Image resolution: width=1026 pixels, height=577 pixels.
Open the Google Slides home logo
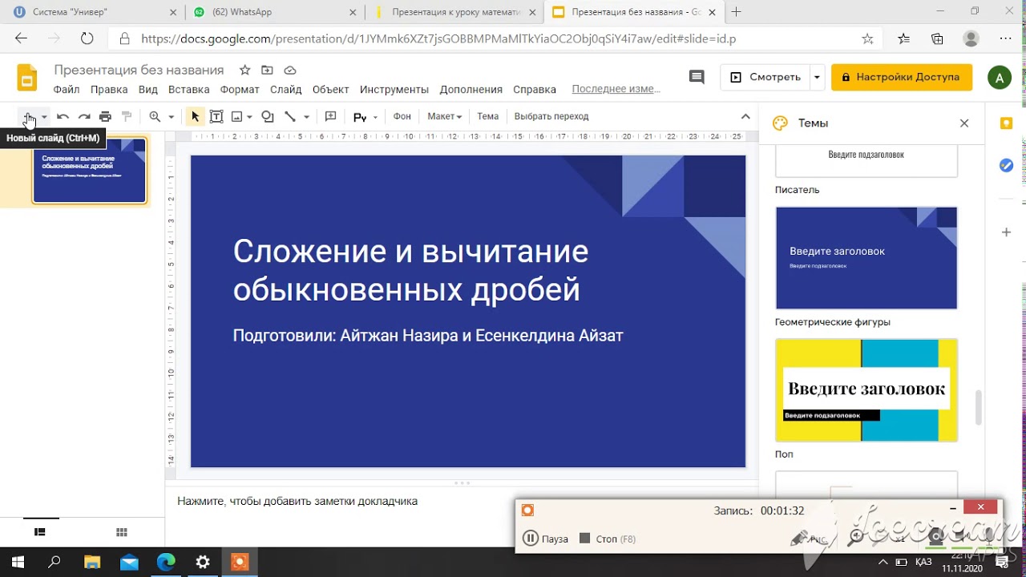pyautogui.click(x=27, y=78)
